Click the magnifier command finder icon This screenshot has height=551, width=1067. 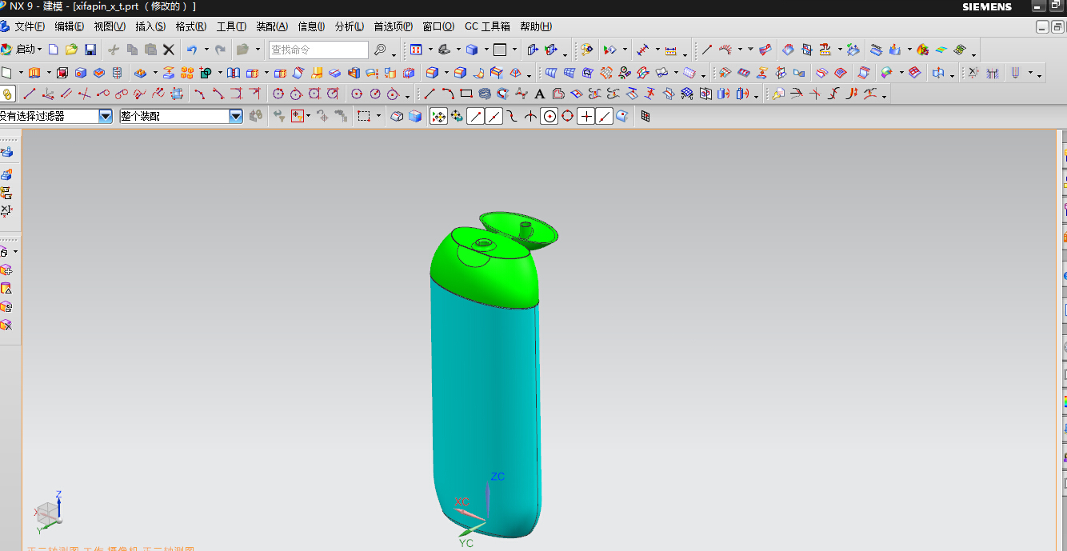380,50
